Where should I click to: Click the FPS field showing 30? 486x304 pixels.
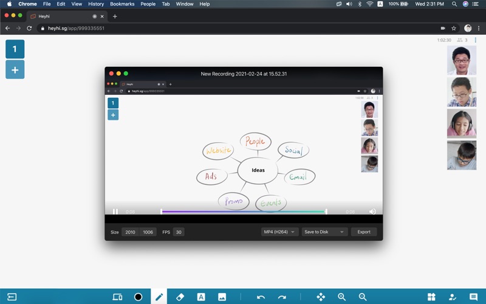click(x=179, y=232)
